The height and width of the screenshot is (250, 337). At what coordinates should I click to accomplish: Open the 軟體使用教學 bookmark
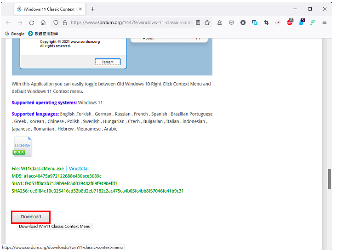coord(43,34)
